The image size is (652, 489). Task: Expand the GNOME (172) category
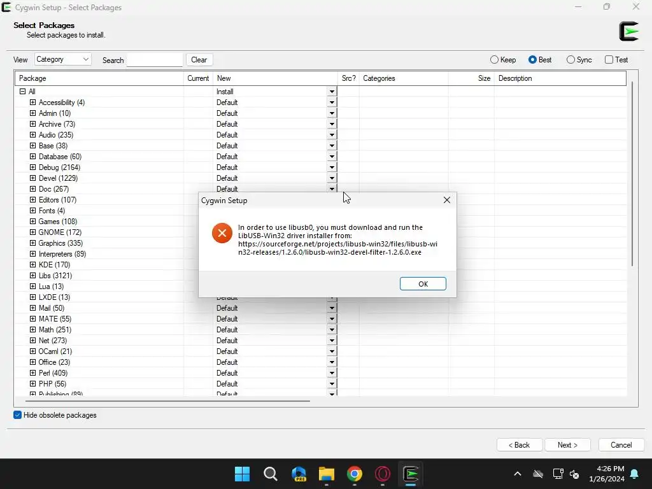pyautogui.click(x=33, y=232)
